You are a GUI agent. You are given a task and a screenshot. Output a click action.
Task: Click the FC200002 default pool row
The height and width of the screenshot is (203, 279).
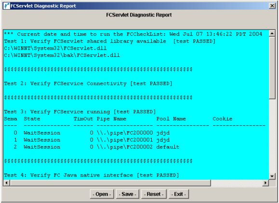pyautogui.click(x=92, y=147)
